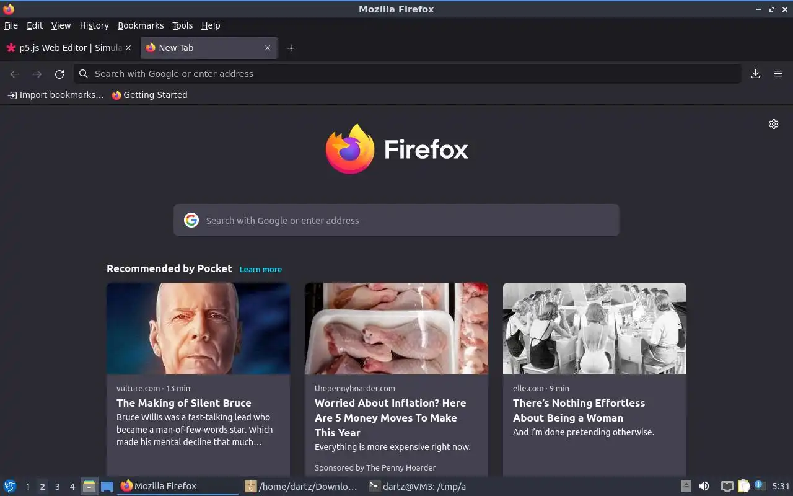The height and width of the screenshot is (496, 793).
Task: Open the update notifier tray icon
Action: coord(760,485)
